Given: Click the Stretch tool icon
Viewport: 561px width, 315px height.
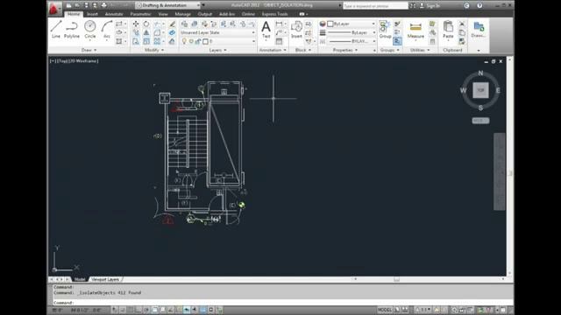Looking at the screenshot, I should pos(136,41).
